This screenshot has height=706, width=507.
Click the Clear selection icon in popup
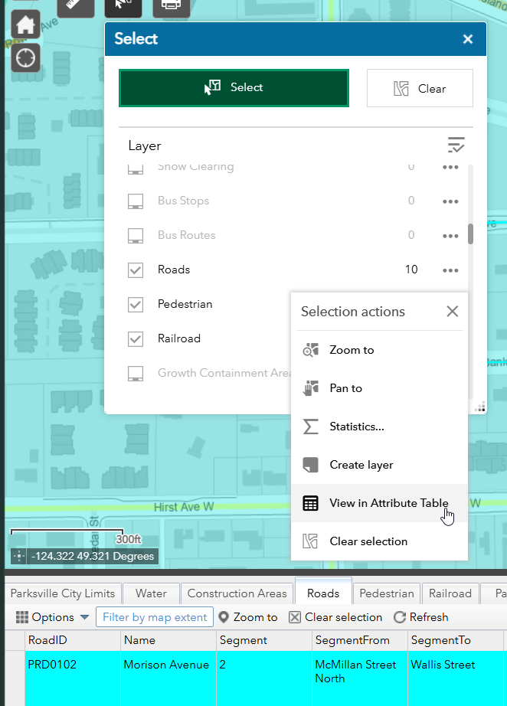point(311,541)
